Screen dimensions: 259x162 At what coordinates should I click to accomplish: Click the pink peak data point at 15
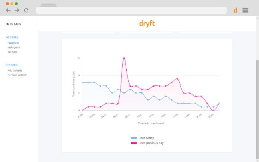pos(124,58)
